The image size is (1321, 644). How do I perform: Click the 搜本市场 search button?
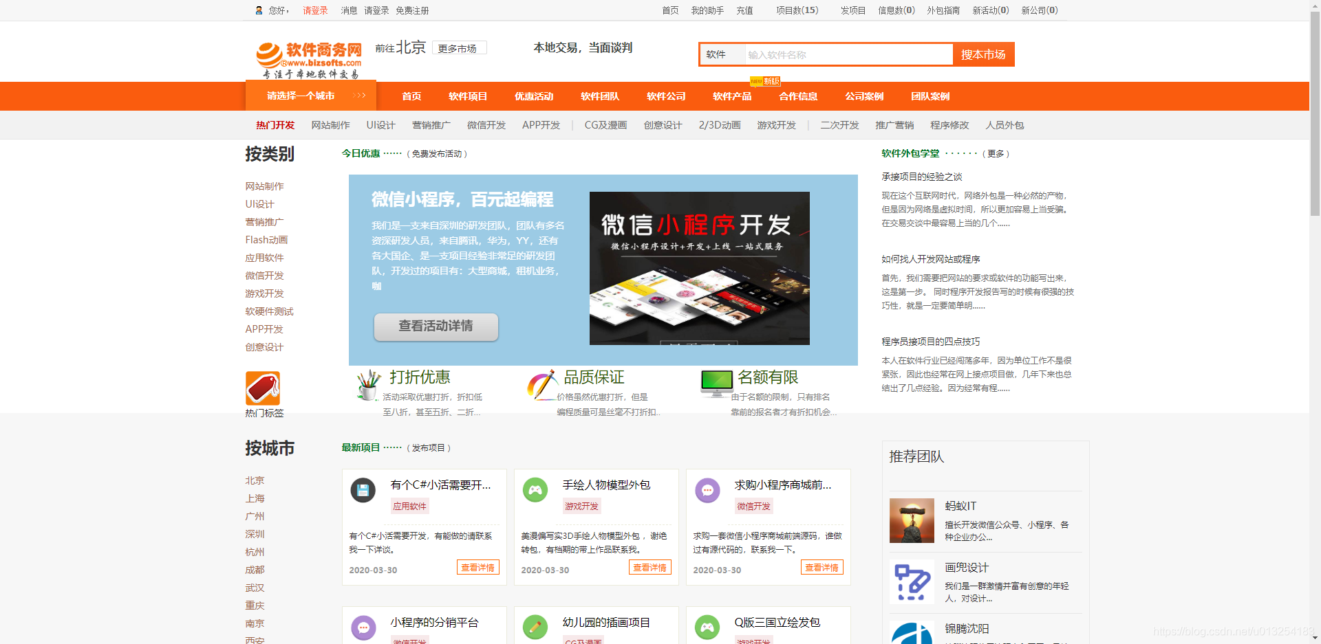983,54
